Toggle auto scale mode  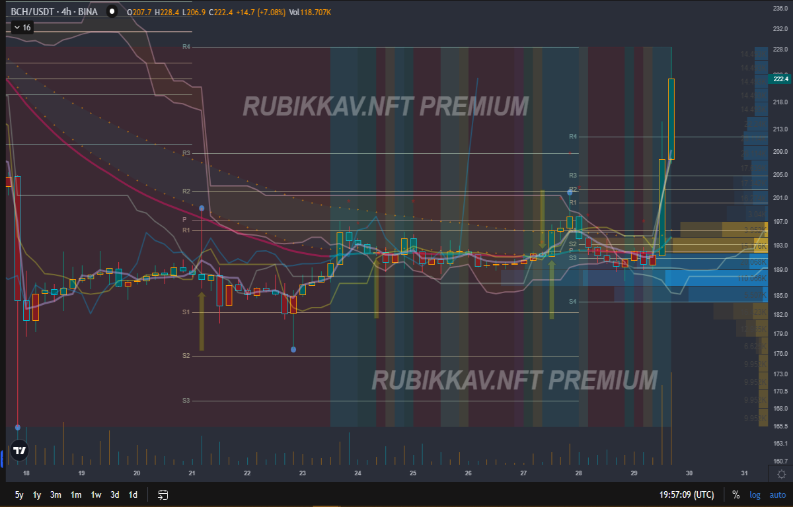[x=778, y=494]
